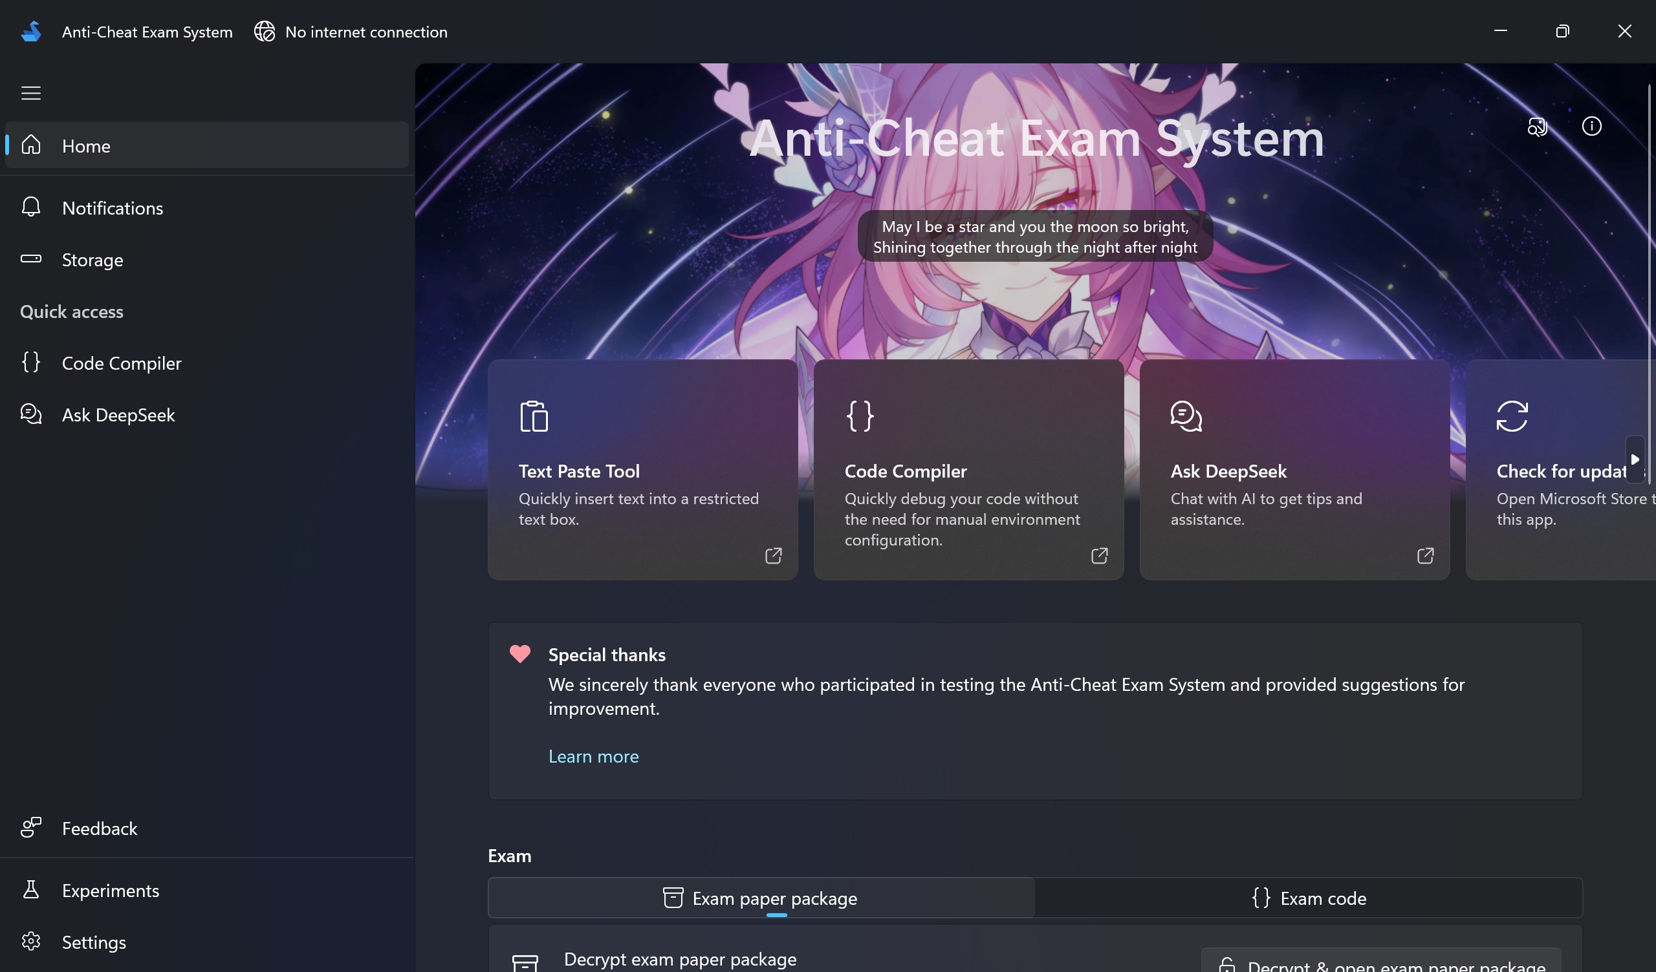Click the Text Paste Tool clipboard icon
The width and height of the screenshot is (1656, 972).
(534, 416)
